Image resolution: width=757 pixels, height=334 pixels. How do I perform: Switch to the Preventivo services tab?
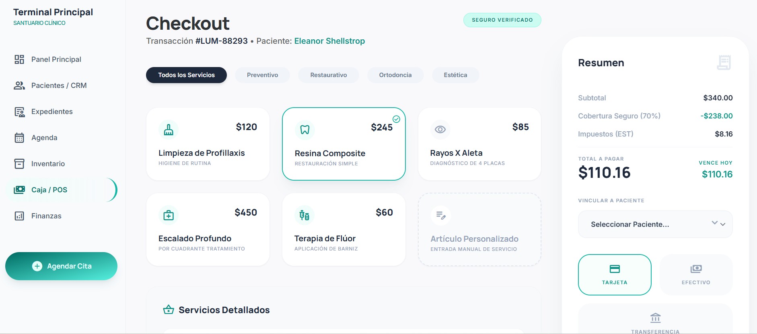coord(262,75)
